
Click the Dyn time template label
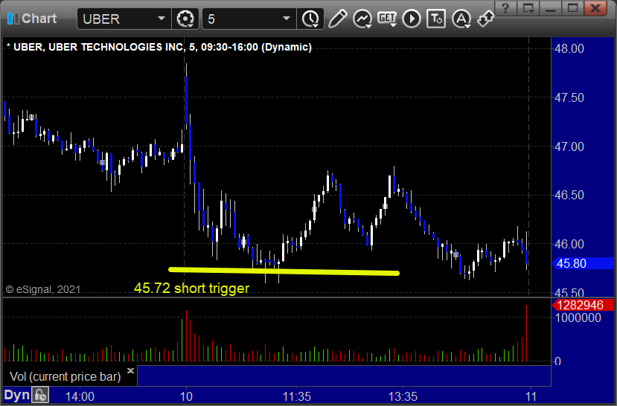coord(16,395)
